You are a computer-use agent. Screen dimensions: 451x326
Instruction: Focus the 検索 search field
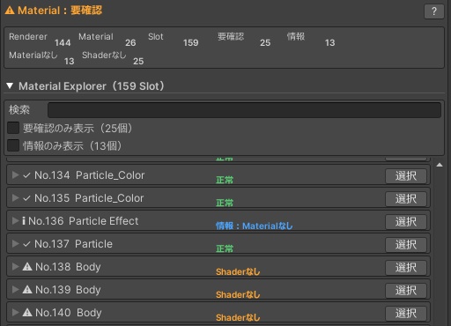(x=244, y=110)
